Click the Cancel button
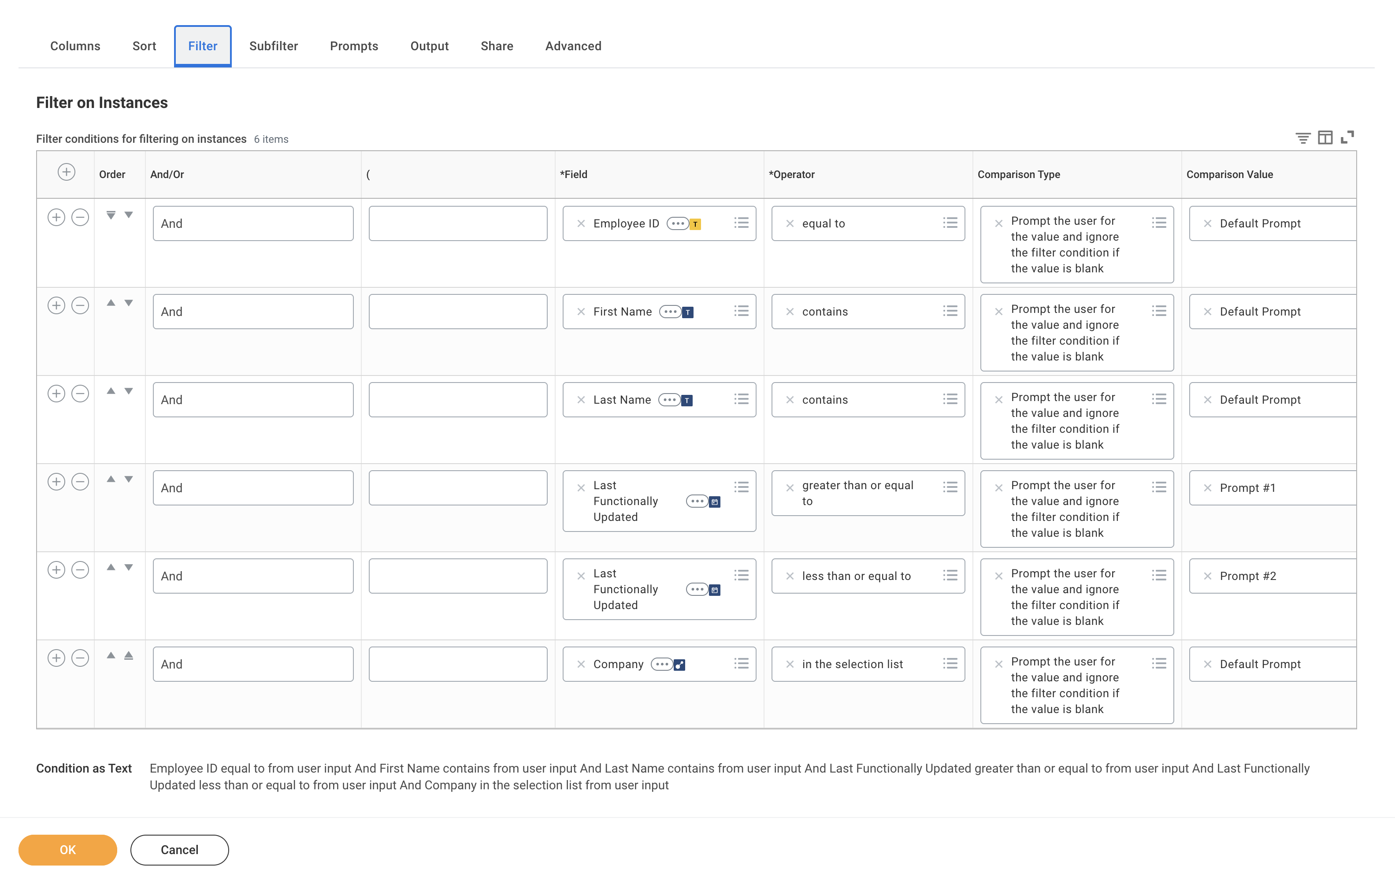This screenshot has width=1395, height=877. coord(180,850)
